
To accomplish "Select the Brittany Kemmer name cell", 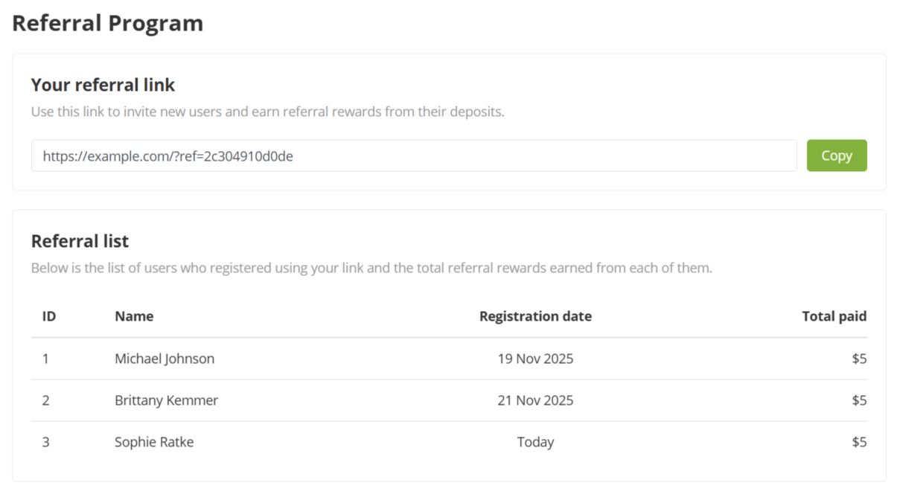I will point(166,400).
